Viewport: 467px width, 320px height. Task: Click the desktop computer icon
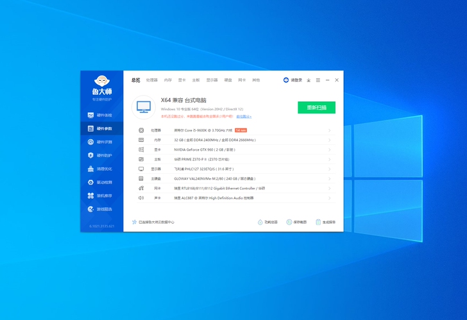click(x=144, y=107)
